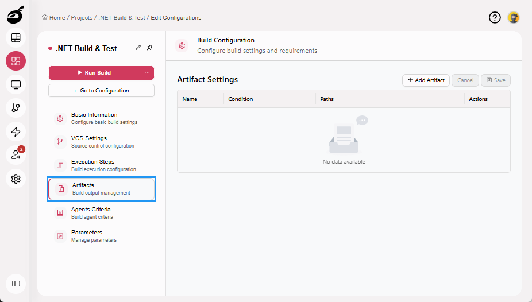Click the Artifact Settings heading
The image size is (532, 302).
[x=207, y=79]
